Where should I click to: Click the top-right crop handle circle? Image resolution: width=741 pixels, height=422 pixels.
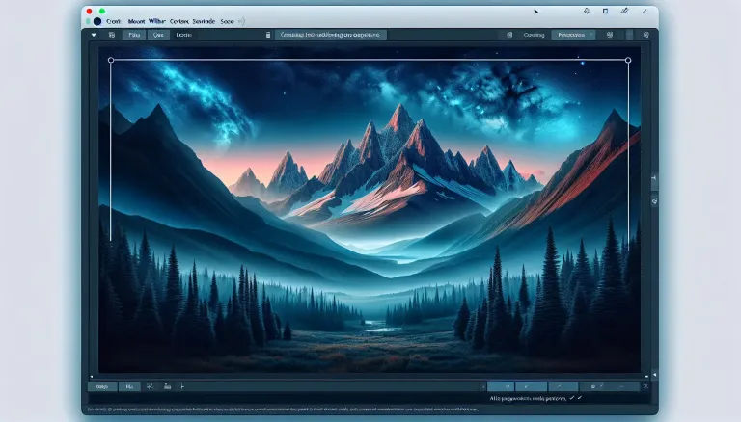coord(628,61)
